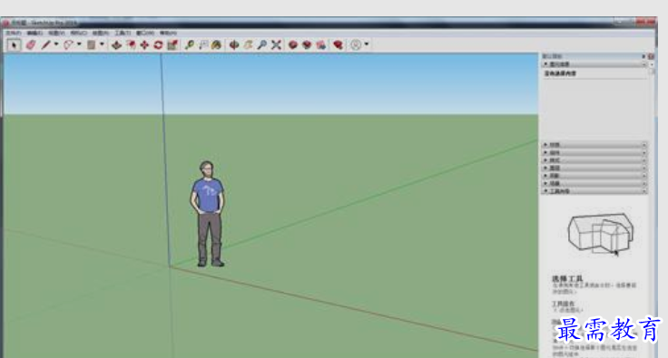Activate the Line pencil tool
The image size is (668, 358).
pyautogui.click(x=45, y=44)
